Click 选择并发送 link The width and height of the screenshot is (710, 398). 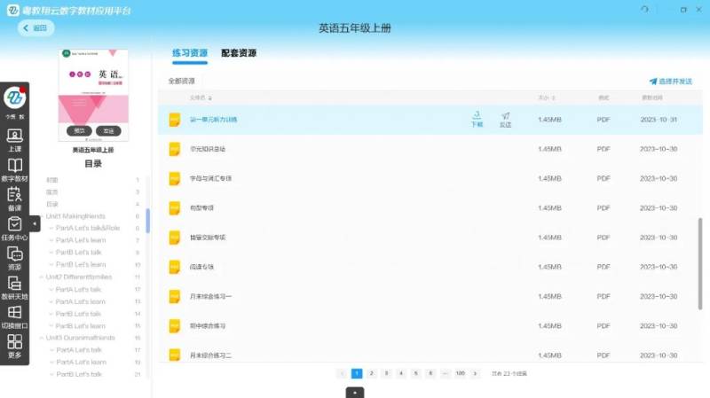pyautogui.click(x=670, y=81)
